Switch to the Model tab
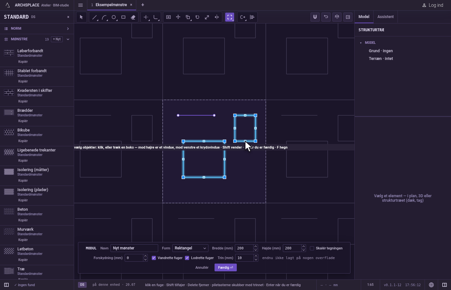This screenshot has height=290, width=451. (x=364, y=17)
